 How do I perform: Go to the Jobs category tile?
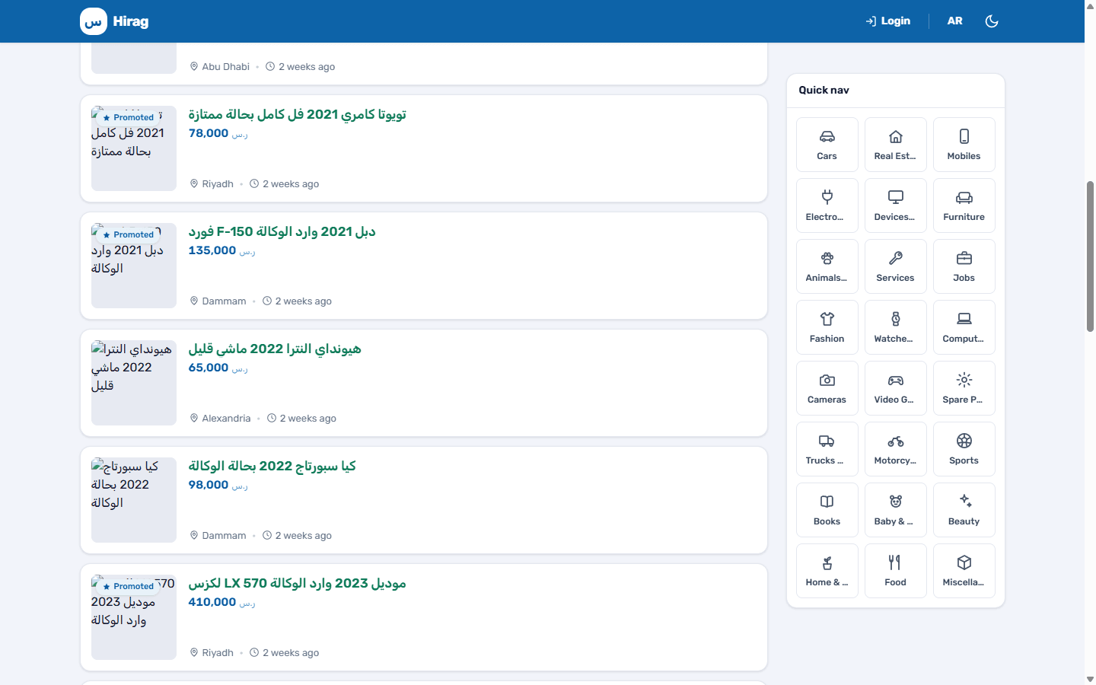click(964, 266)
